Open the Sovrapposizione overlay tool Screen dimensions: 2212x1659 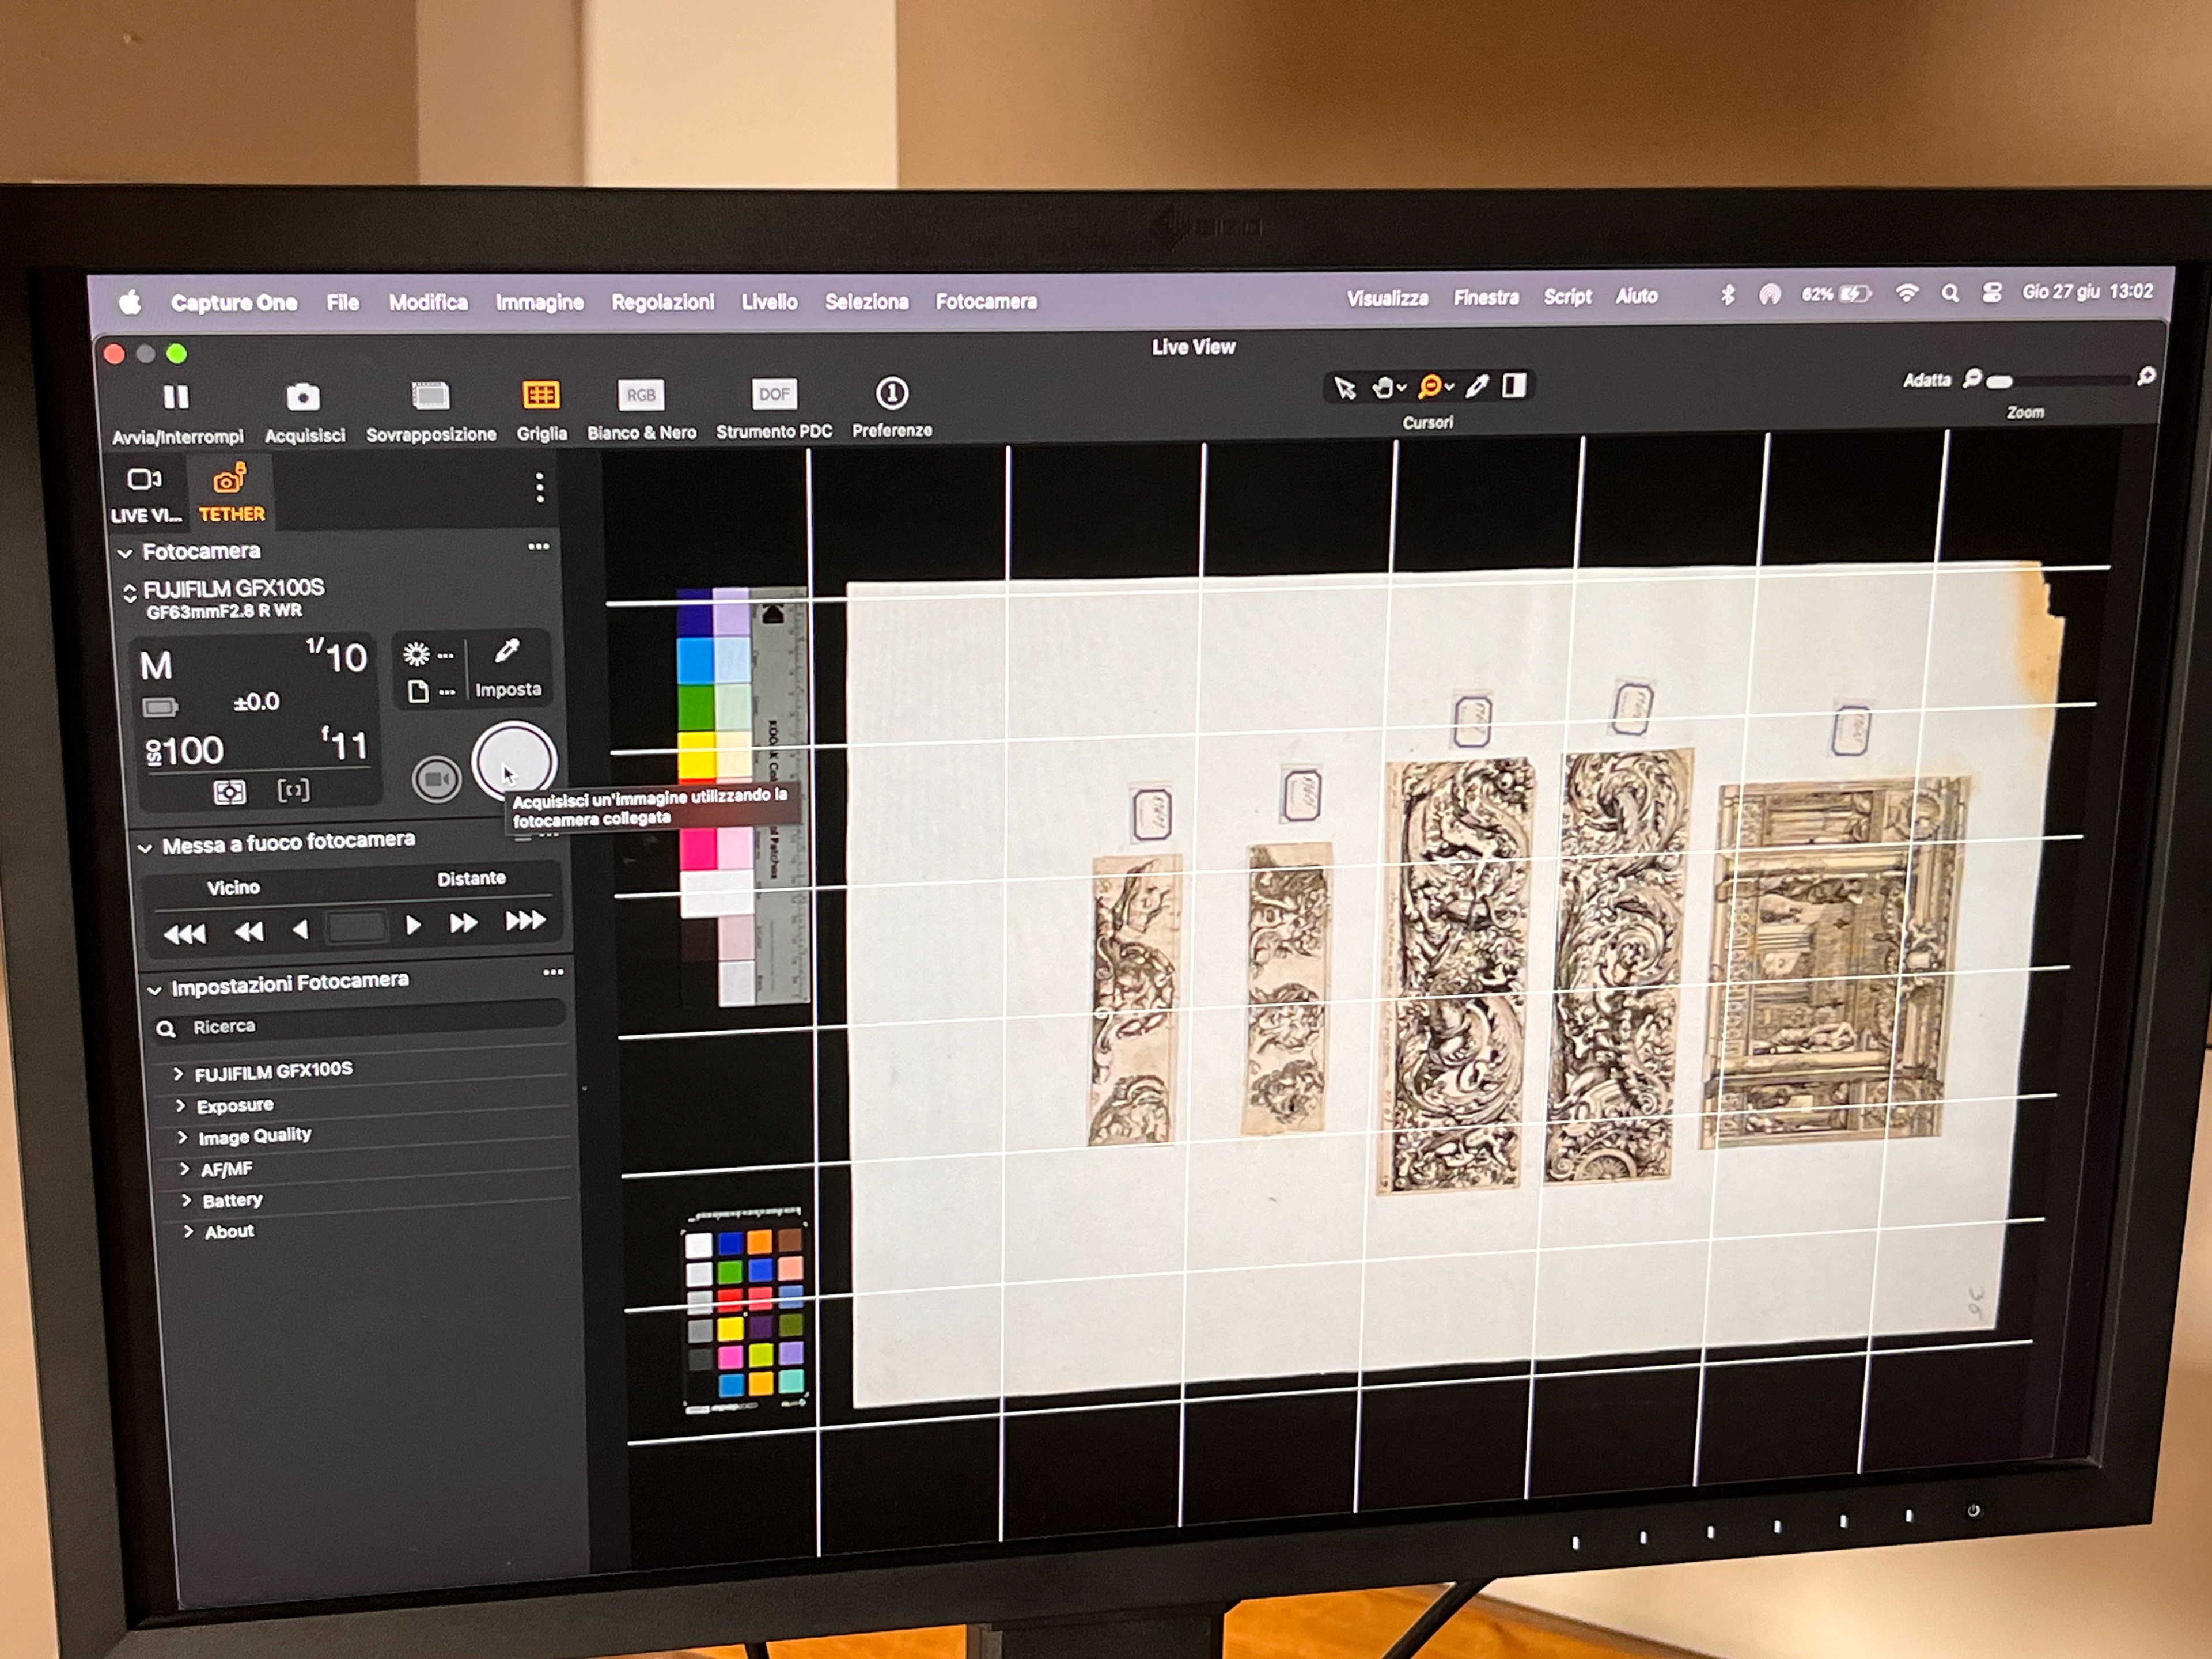click(x=430, y=396)
